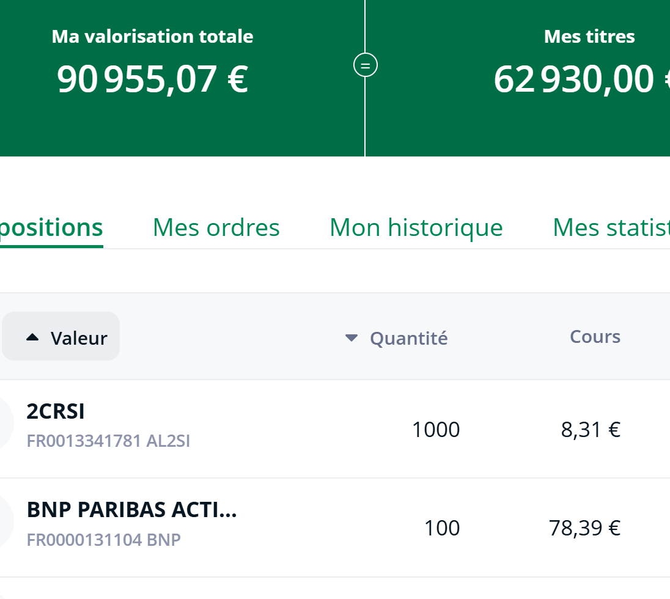Click the 90 955,07 € total valuation
670x599 pixels.
(152, 79)
